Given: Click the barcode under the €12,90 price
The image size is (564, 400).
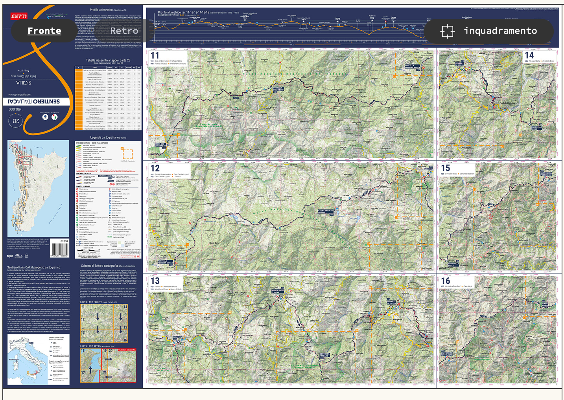Looking at the screenshot, I should click(x=59, y=250).
